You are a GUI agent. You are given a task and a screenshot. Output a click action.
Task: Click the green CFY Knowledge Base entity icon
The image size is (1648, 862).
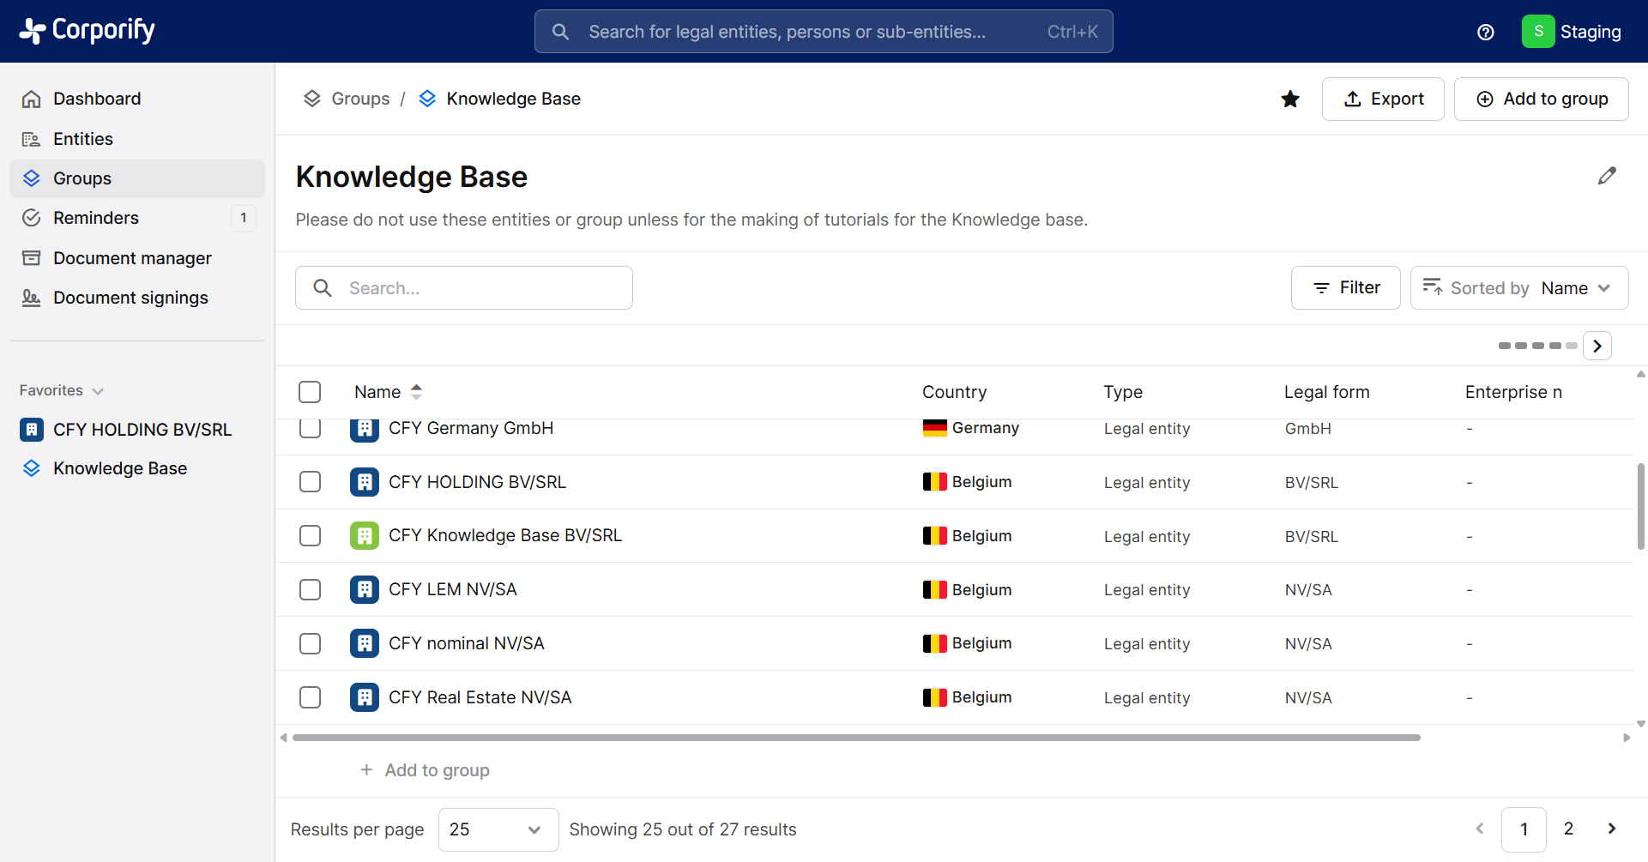365,536
